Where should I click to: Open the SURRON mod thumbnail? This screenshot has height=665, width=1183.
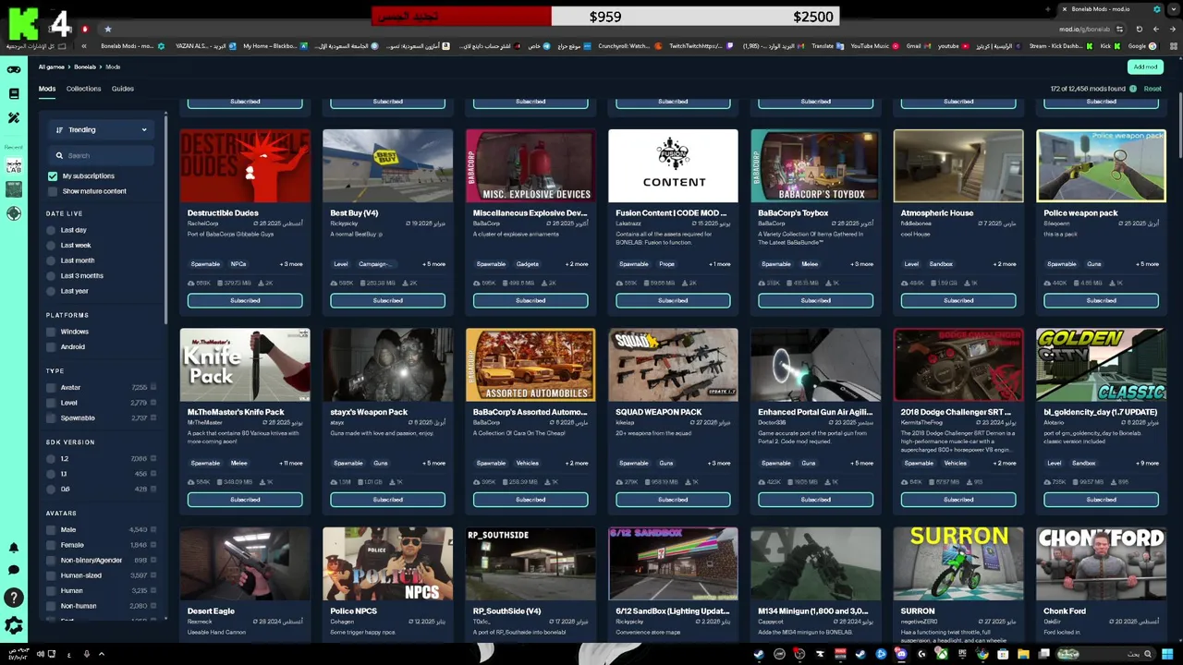[958, 563]
